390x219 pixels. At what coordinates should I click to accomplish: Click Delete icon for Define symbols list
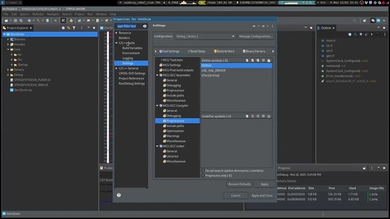(x=252, y=60)
